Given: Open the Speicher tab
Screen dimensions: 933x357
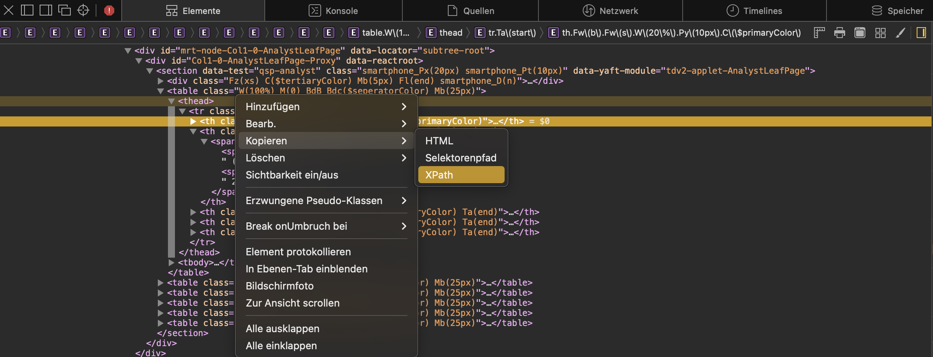Looking at the screenshot, I should 897,11.
